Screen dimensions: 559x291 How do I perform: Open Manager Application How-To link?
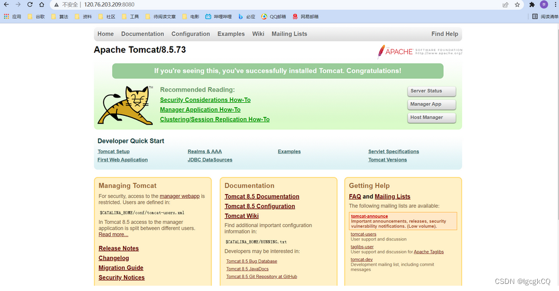200,110
